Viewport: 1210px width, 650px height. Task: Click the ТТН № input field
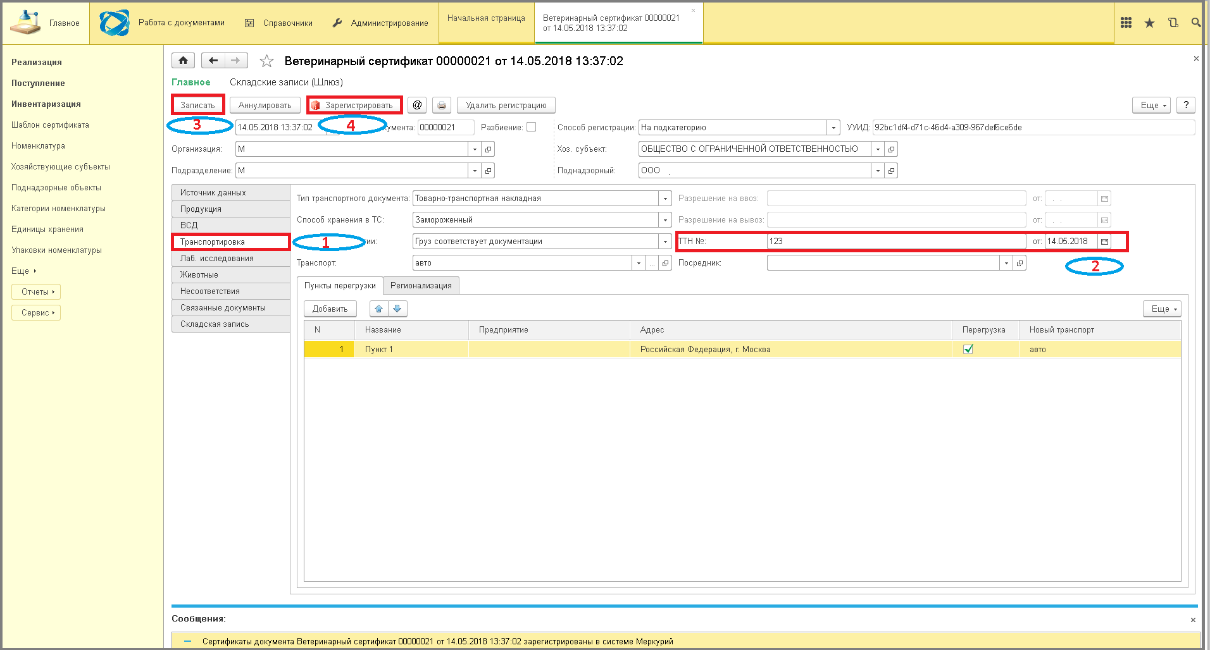[x=896, y=242]
